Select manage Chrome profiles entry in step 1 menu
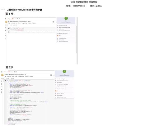The width and height of the screenshot is (168, 126). [63, 42]
